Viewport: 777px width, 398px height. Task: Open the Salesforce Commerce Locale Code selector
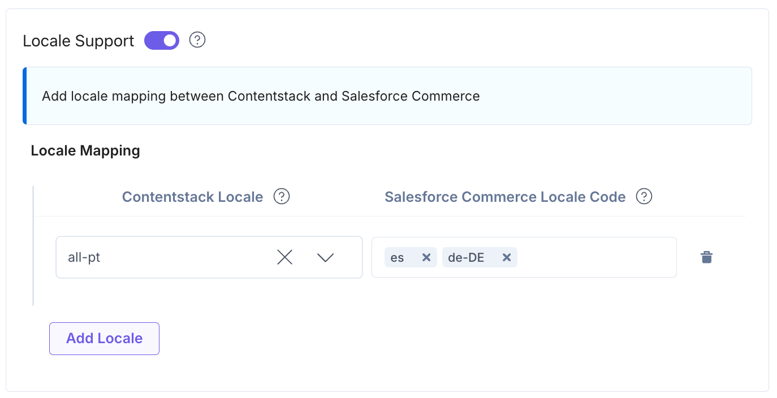(x=594, y=257)
